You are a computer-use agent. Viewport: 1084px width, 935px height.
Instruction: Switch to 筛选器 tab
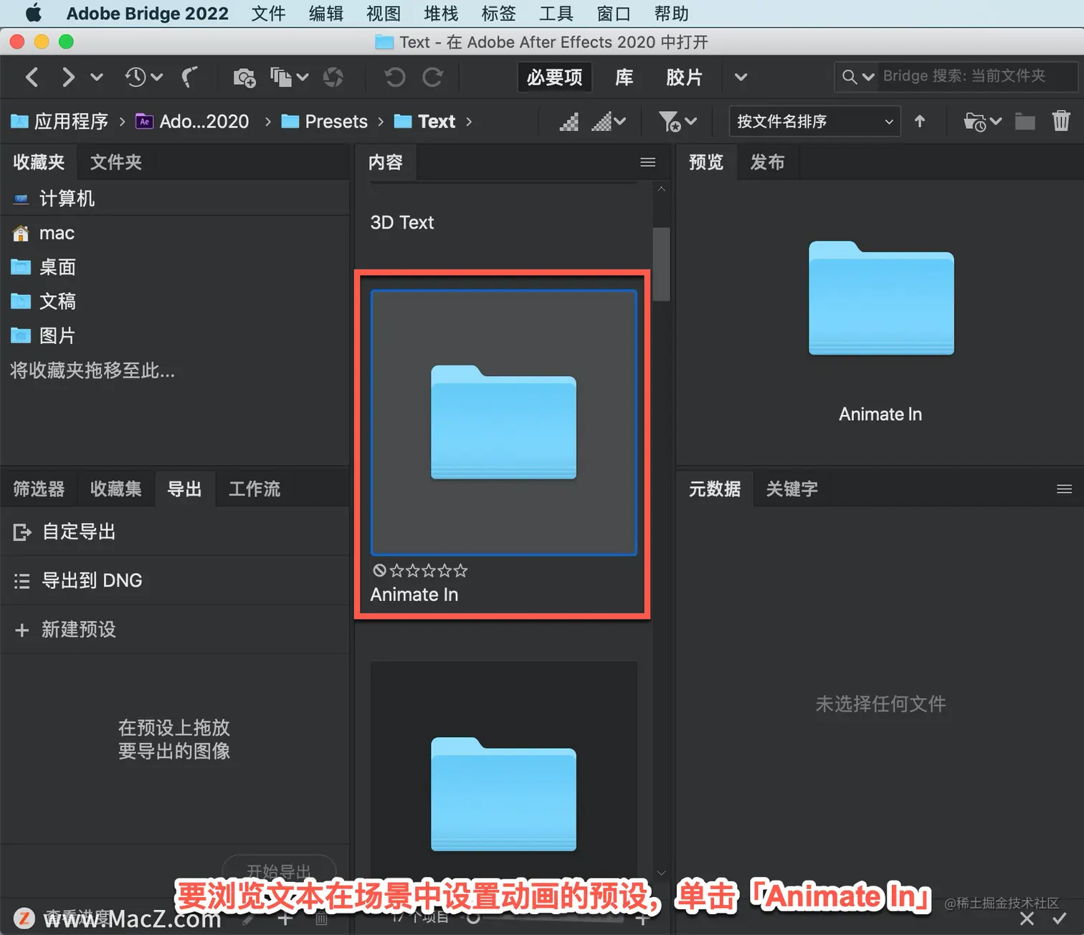39,489
